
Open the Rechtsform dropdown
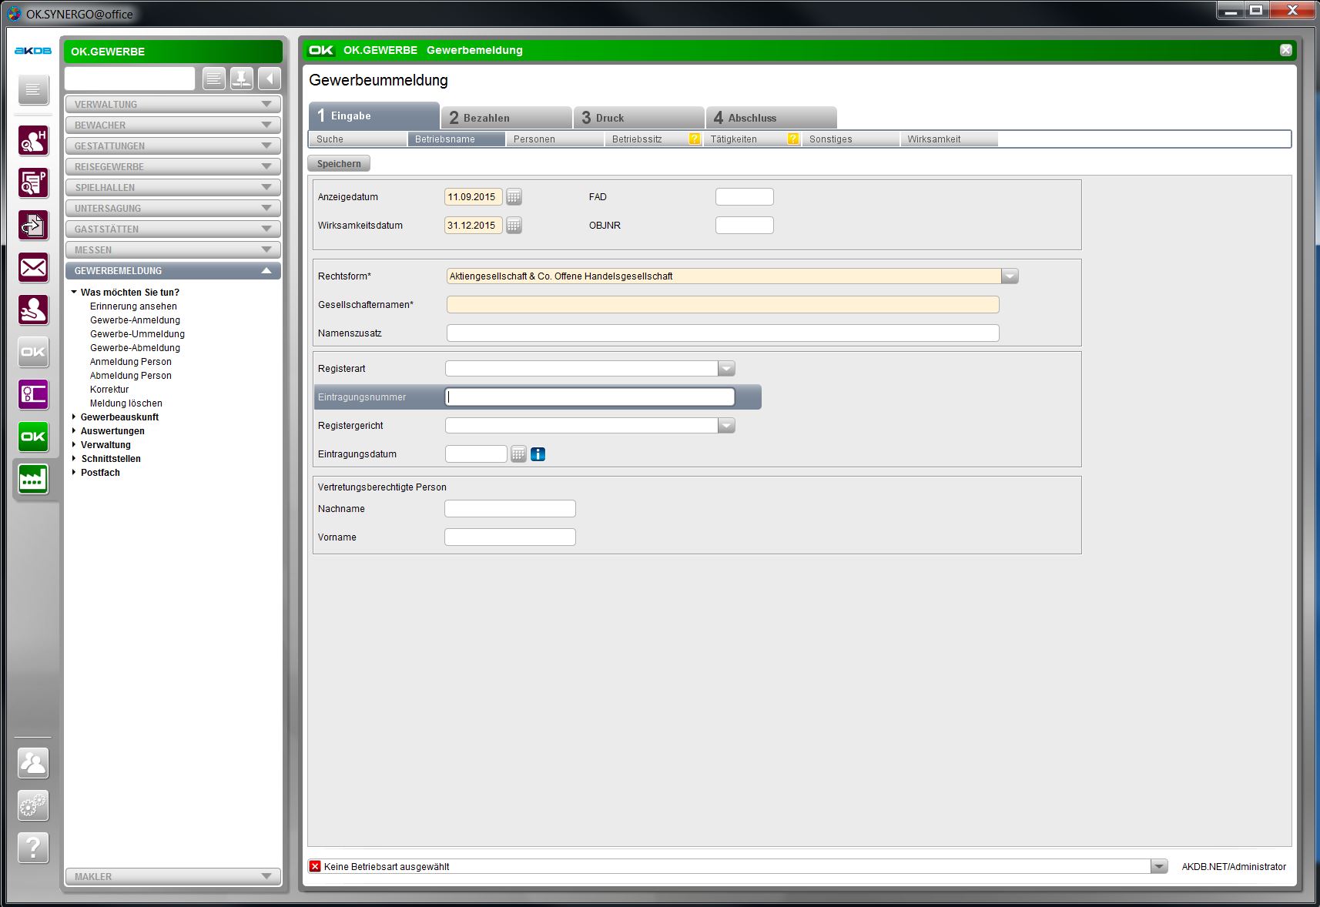(1010, 276)
